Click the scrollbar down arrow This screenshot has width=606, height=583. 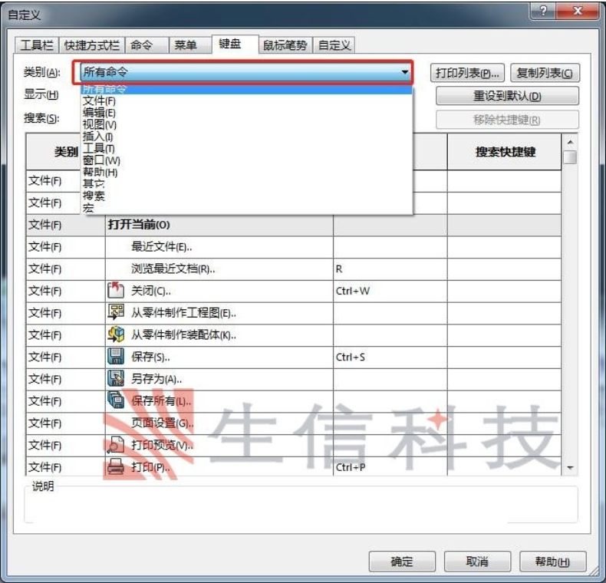click(x=570, y=468)
